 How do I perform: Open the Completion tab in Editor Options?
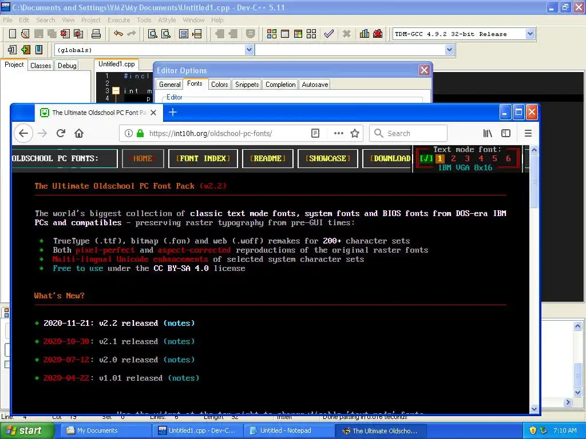tap(280, 85)
